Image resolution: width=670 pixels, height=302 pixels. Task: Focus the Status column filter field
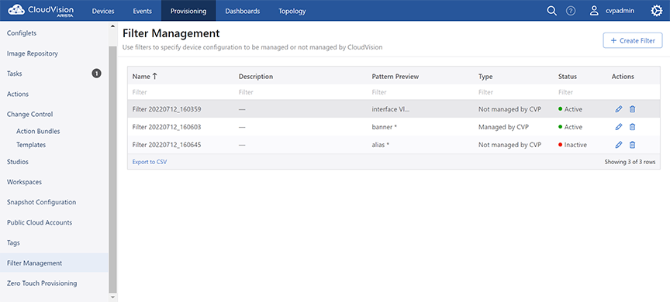point(581,92)
